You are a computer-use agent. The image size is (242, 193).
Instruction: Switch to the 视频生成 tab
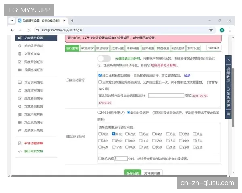point(178,48)
